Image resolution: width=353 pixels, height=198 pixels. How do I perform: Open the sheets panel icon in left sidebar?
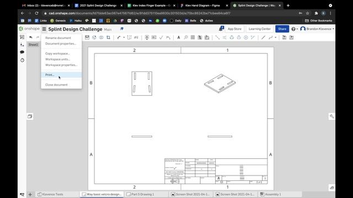click(22, 37)
